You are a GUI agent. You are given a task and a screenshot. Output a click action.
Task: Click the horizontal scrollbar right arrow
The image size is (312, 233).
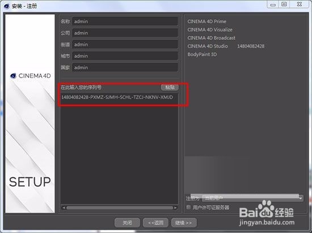pos(175,207)
